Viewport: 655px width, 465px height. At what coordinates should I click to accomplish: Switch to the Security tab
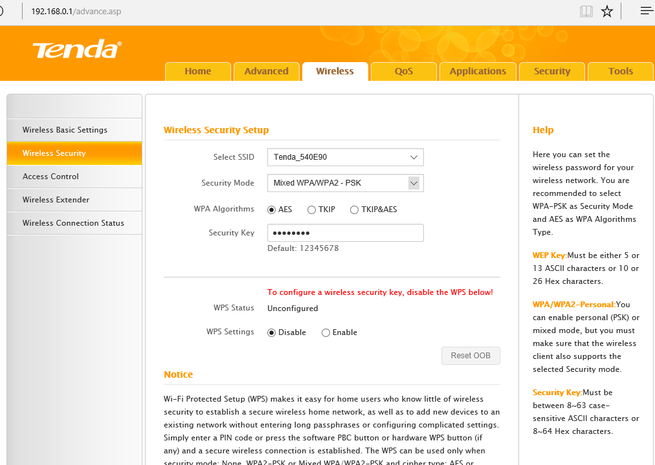point(552,71)
